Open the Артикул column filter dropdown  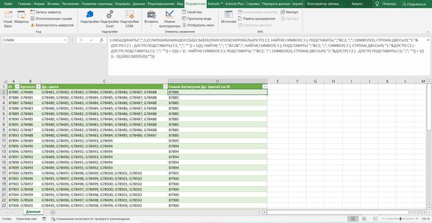tap(38, 86)
